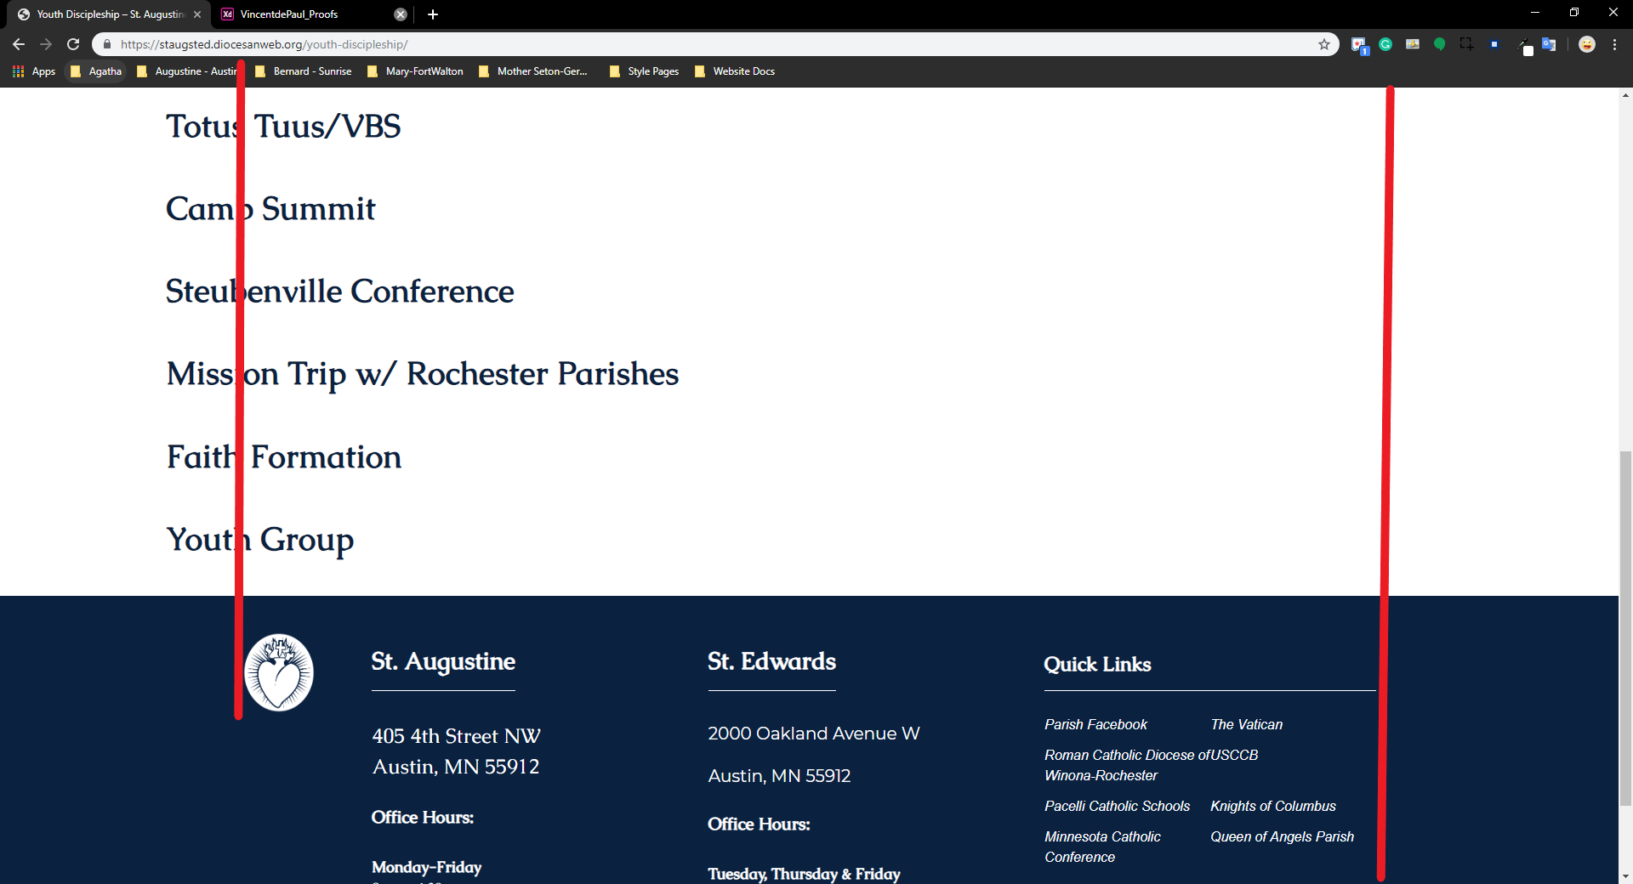1633x884 pixels.
Task: Open the Parish Facebook link
Action: tap(1095, 724)
